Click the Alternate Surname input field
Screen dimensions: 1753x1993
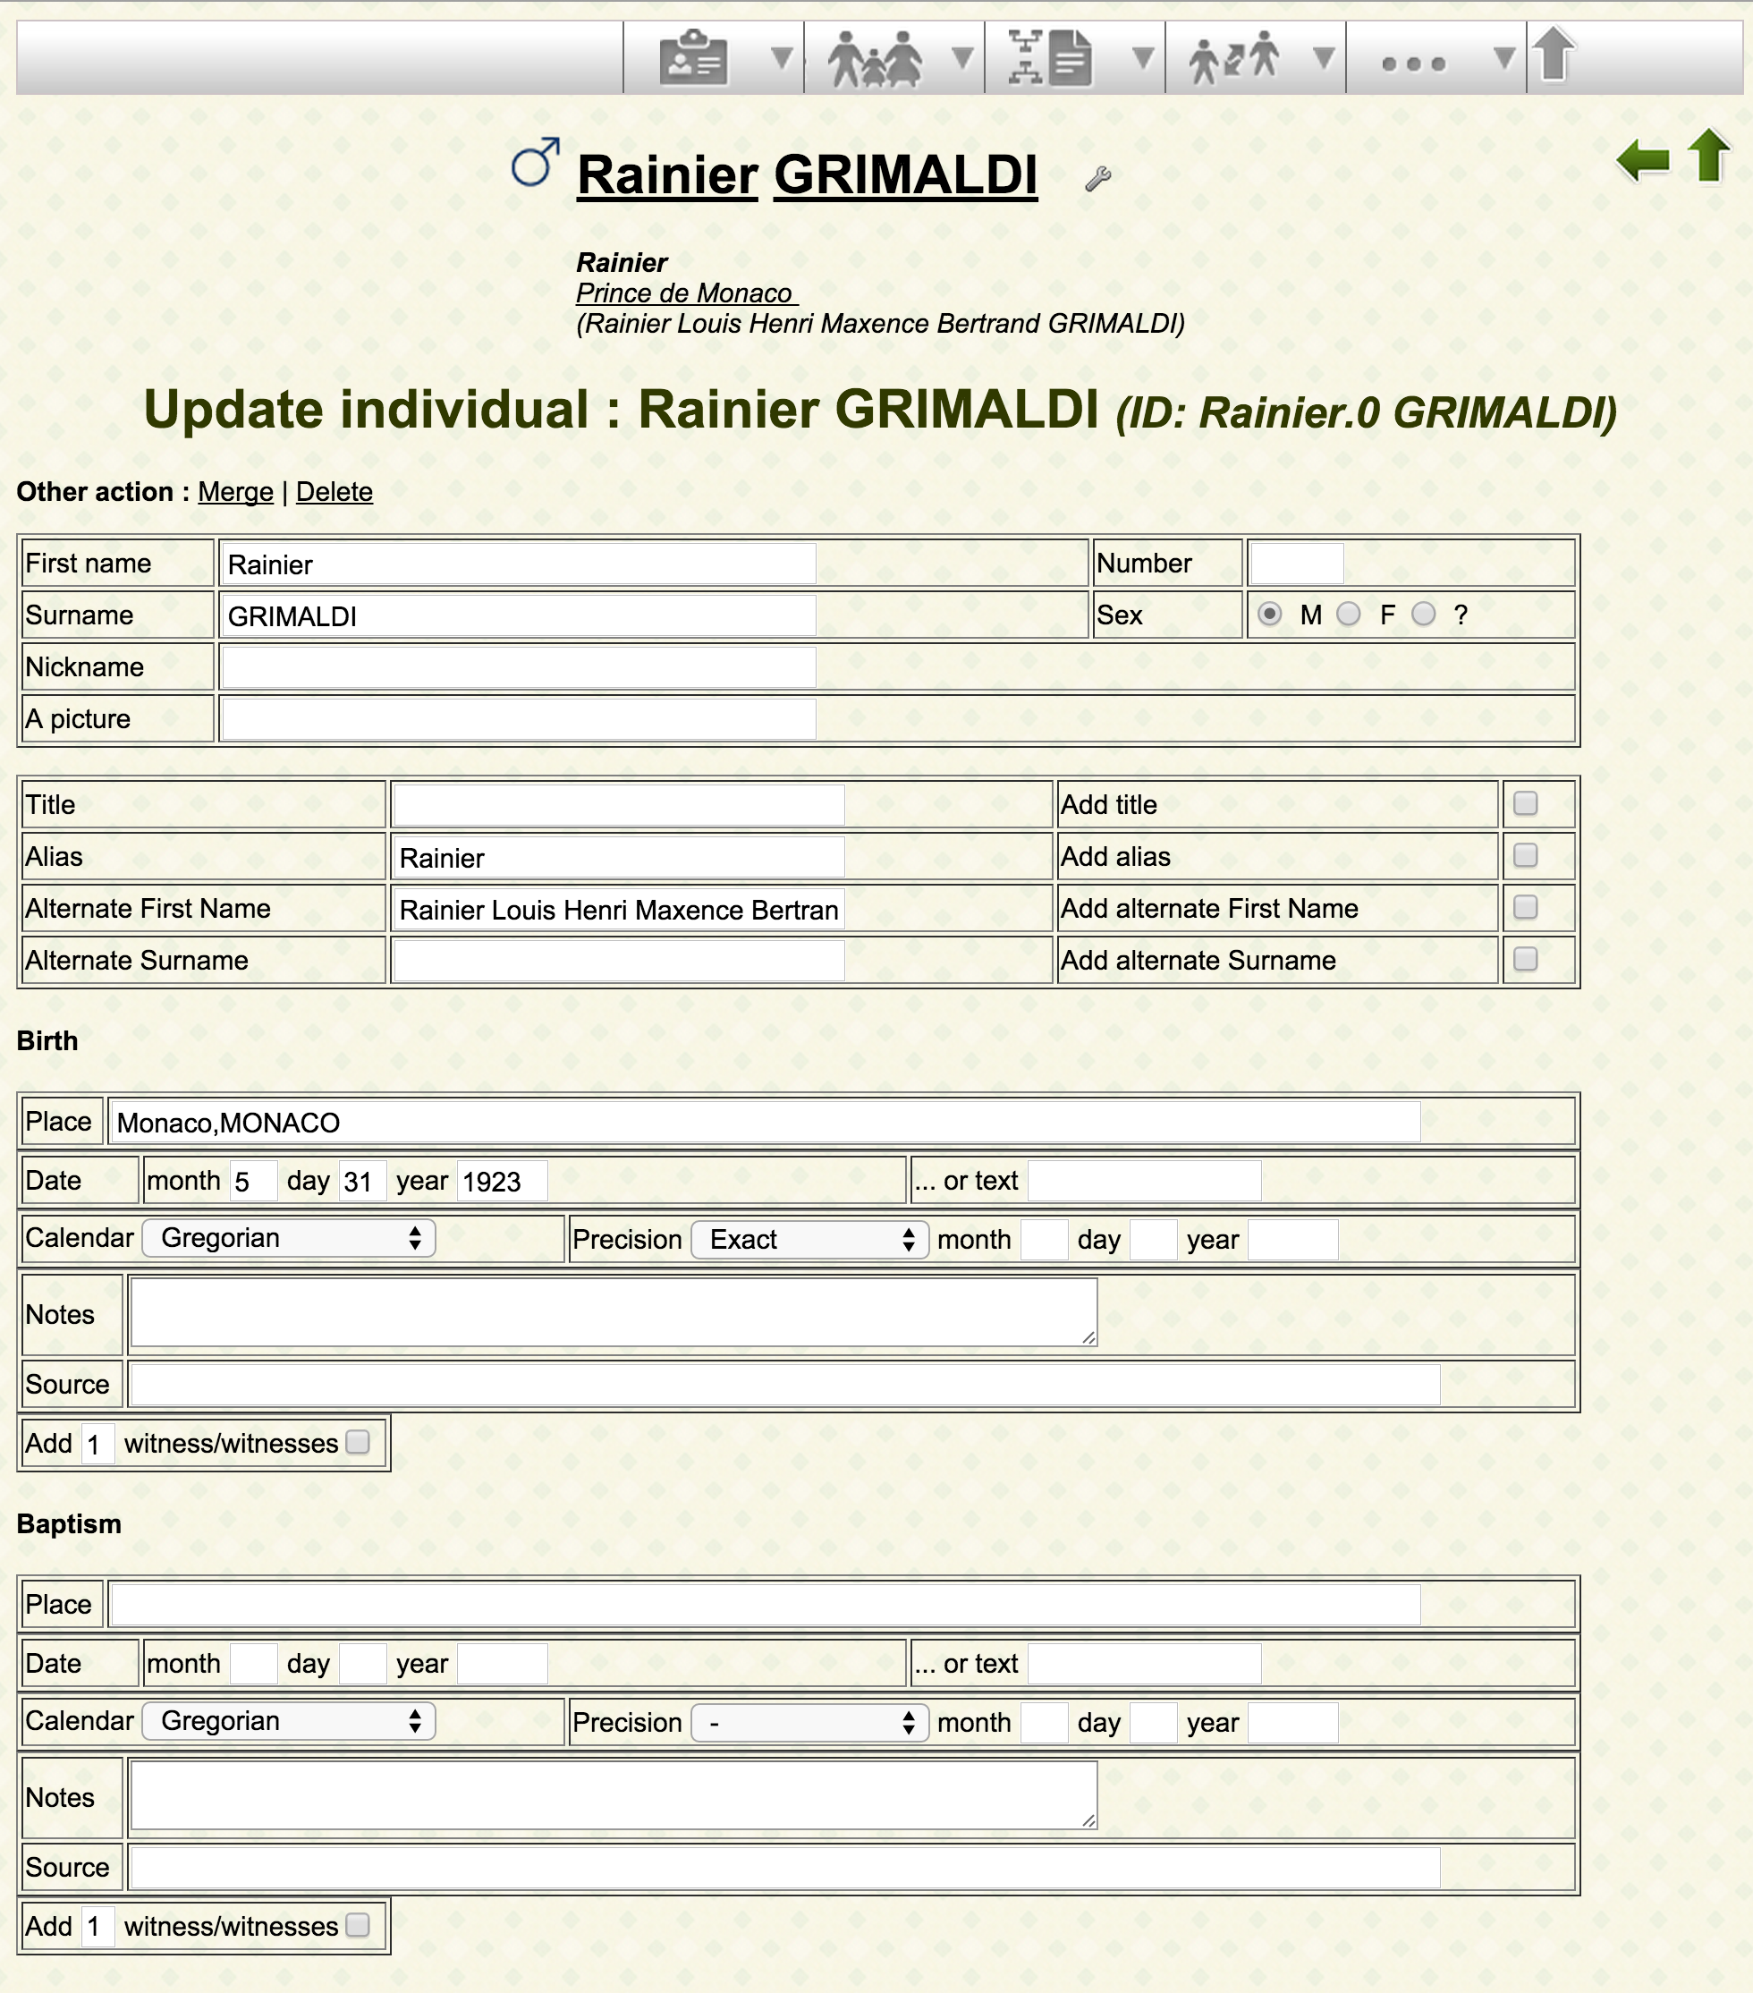pos(619,961)
